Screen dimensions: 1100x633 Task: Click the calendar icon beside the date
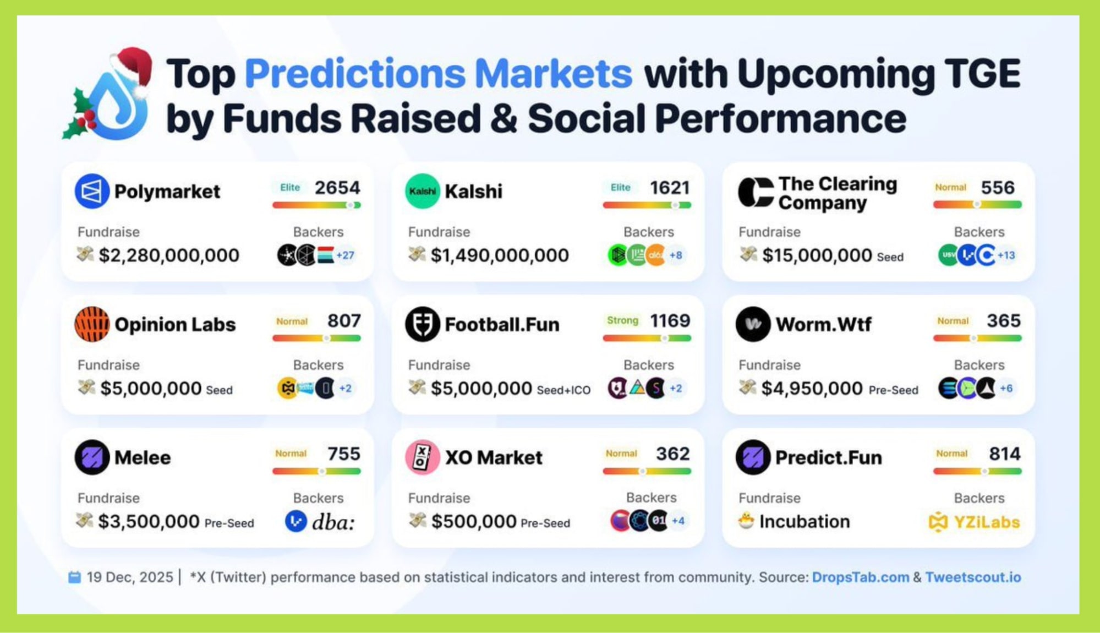pos(74,577)
